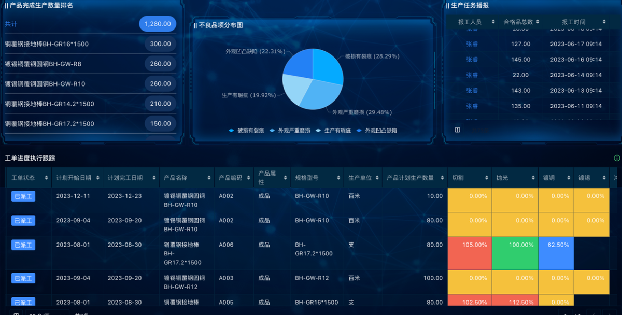622x315 pixels.
Task: Click sort arrows for 合格品总数 column
Action: point(538,22)
